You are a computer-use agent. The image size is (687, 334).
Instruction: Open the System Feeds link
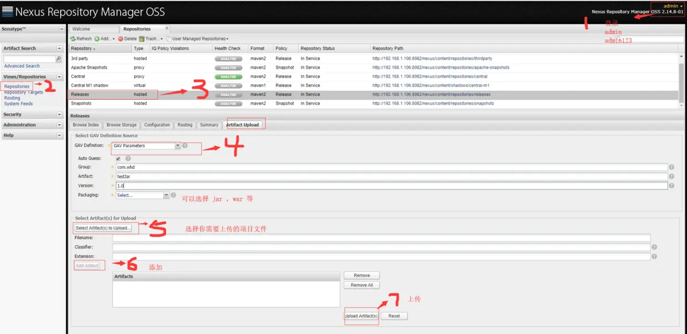(18, 104)
